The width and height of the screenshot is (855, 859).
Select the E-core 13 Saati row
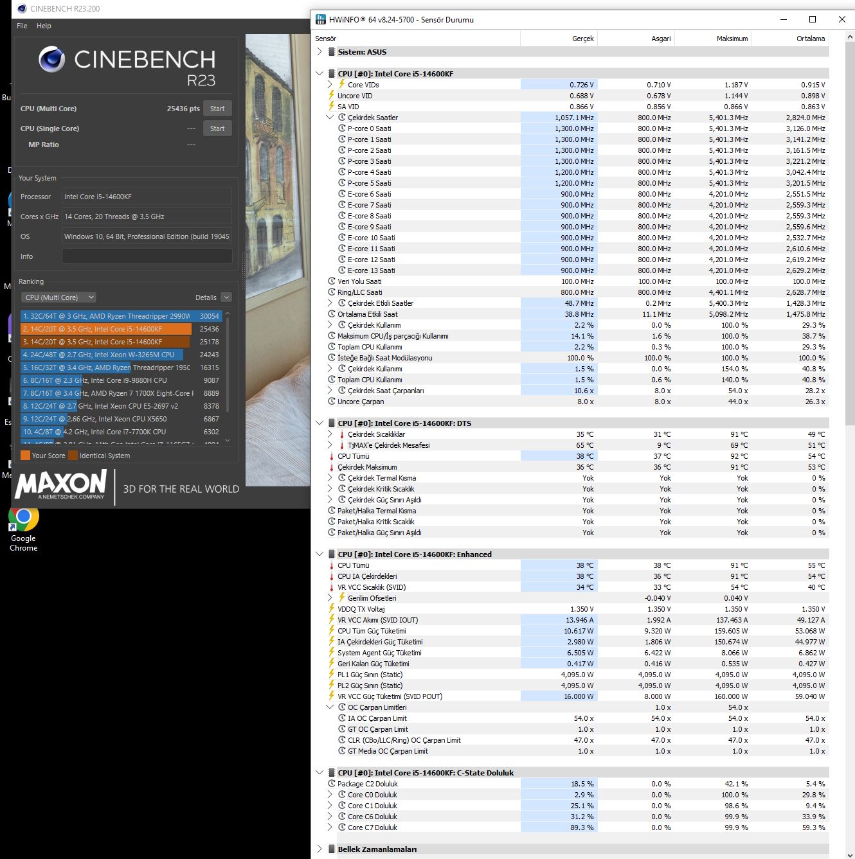click(x=571, y=270)
